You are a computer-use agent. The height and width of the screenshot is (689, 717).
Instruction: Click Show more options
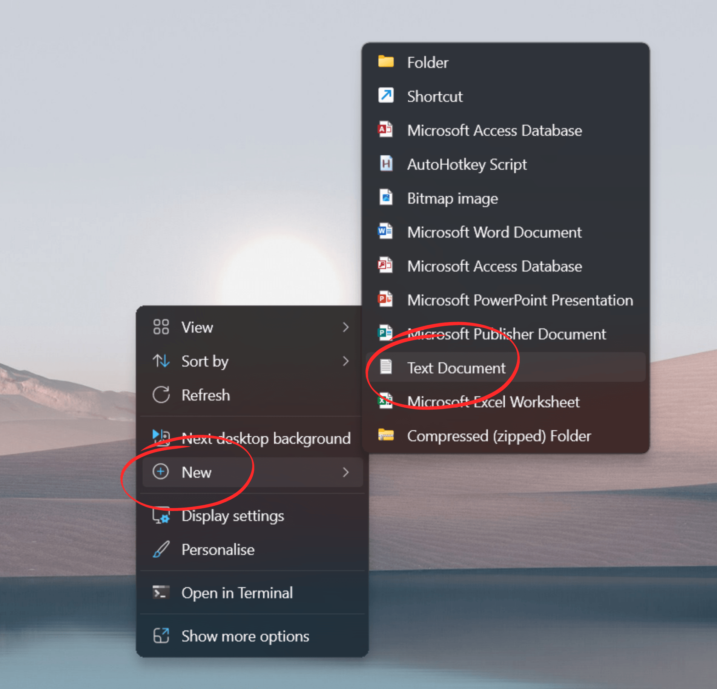pos(245,636)
